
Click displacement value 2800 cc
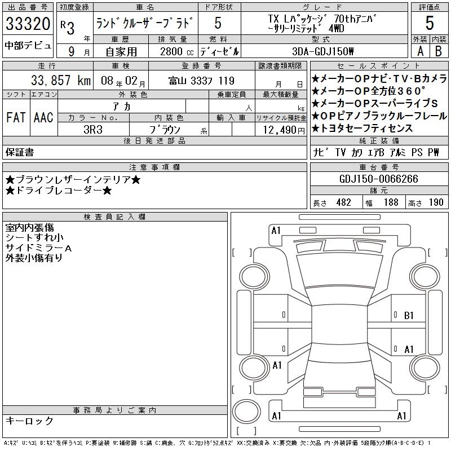tap(177, 52)
